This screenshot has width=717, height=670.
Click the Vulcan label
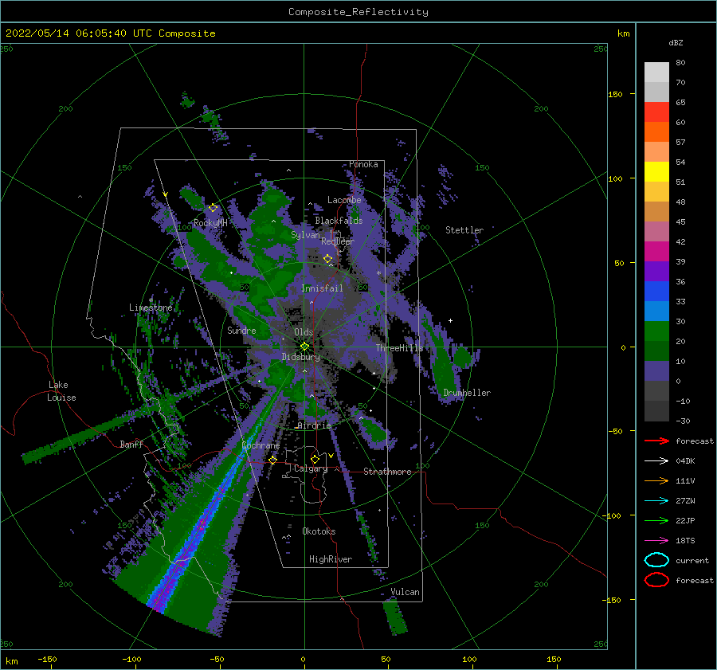click(406, 592)
